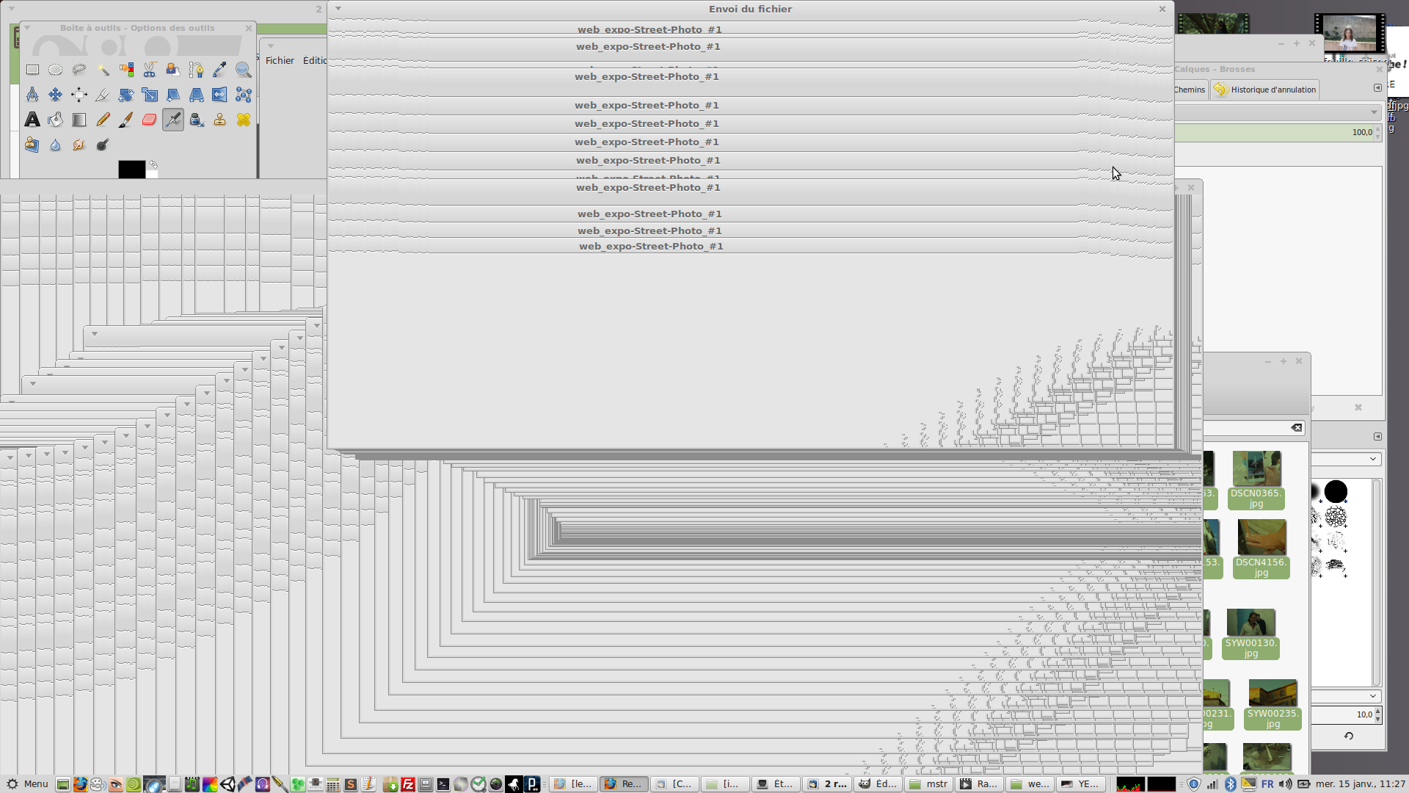Select the Bucket Fill tool
1409x793 pixels.
tap(56, 120)
